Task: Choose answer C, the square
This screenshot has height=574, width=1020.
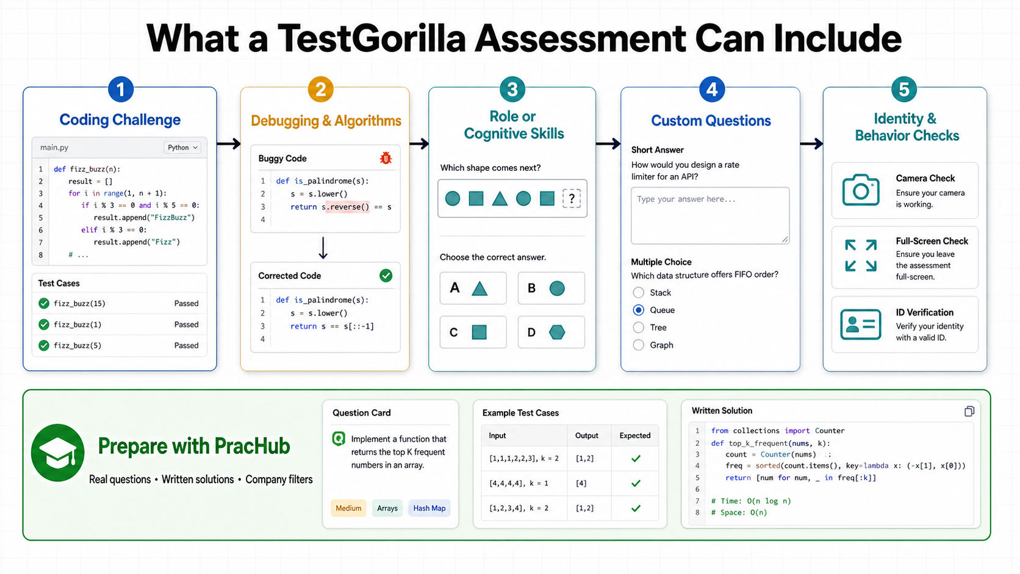Action: click(x=473, y=332)
